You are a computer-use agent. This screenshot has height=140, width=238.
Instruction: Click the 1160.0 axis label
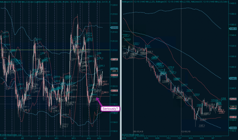(x=233, y=131)
